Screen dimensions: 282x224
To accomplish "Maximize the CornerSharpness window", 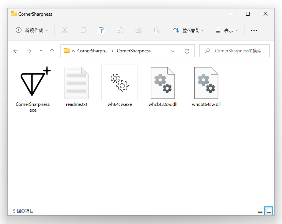I will (x=248, y=14).
